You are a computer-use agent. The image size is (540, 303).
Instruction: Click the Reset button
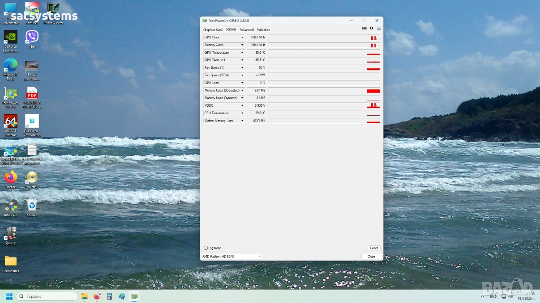374,248
